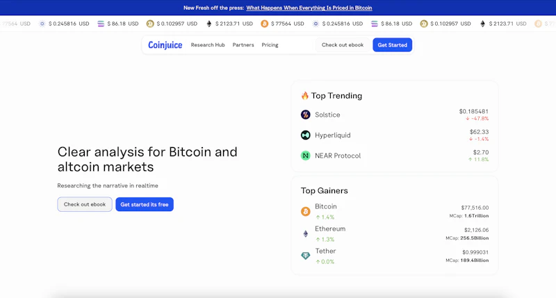Click 'Researching the narrative in realtime' subtitle
Screen dimensions: 556x298
(x=108, y=185)
